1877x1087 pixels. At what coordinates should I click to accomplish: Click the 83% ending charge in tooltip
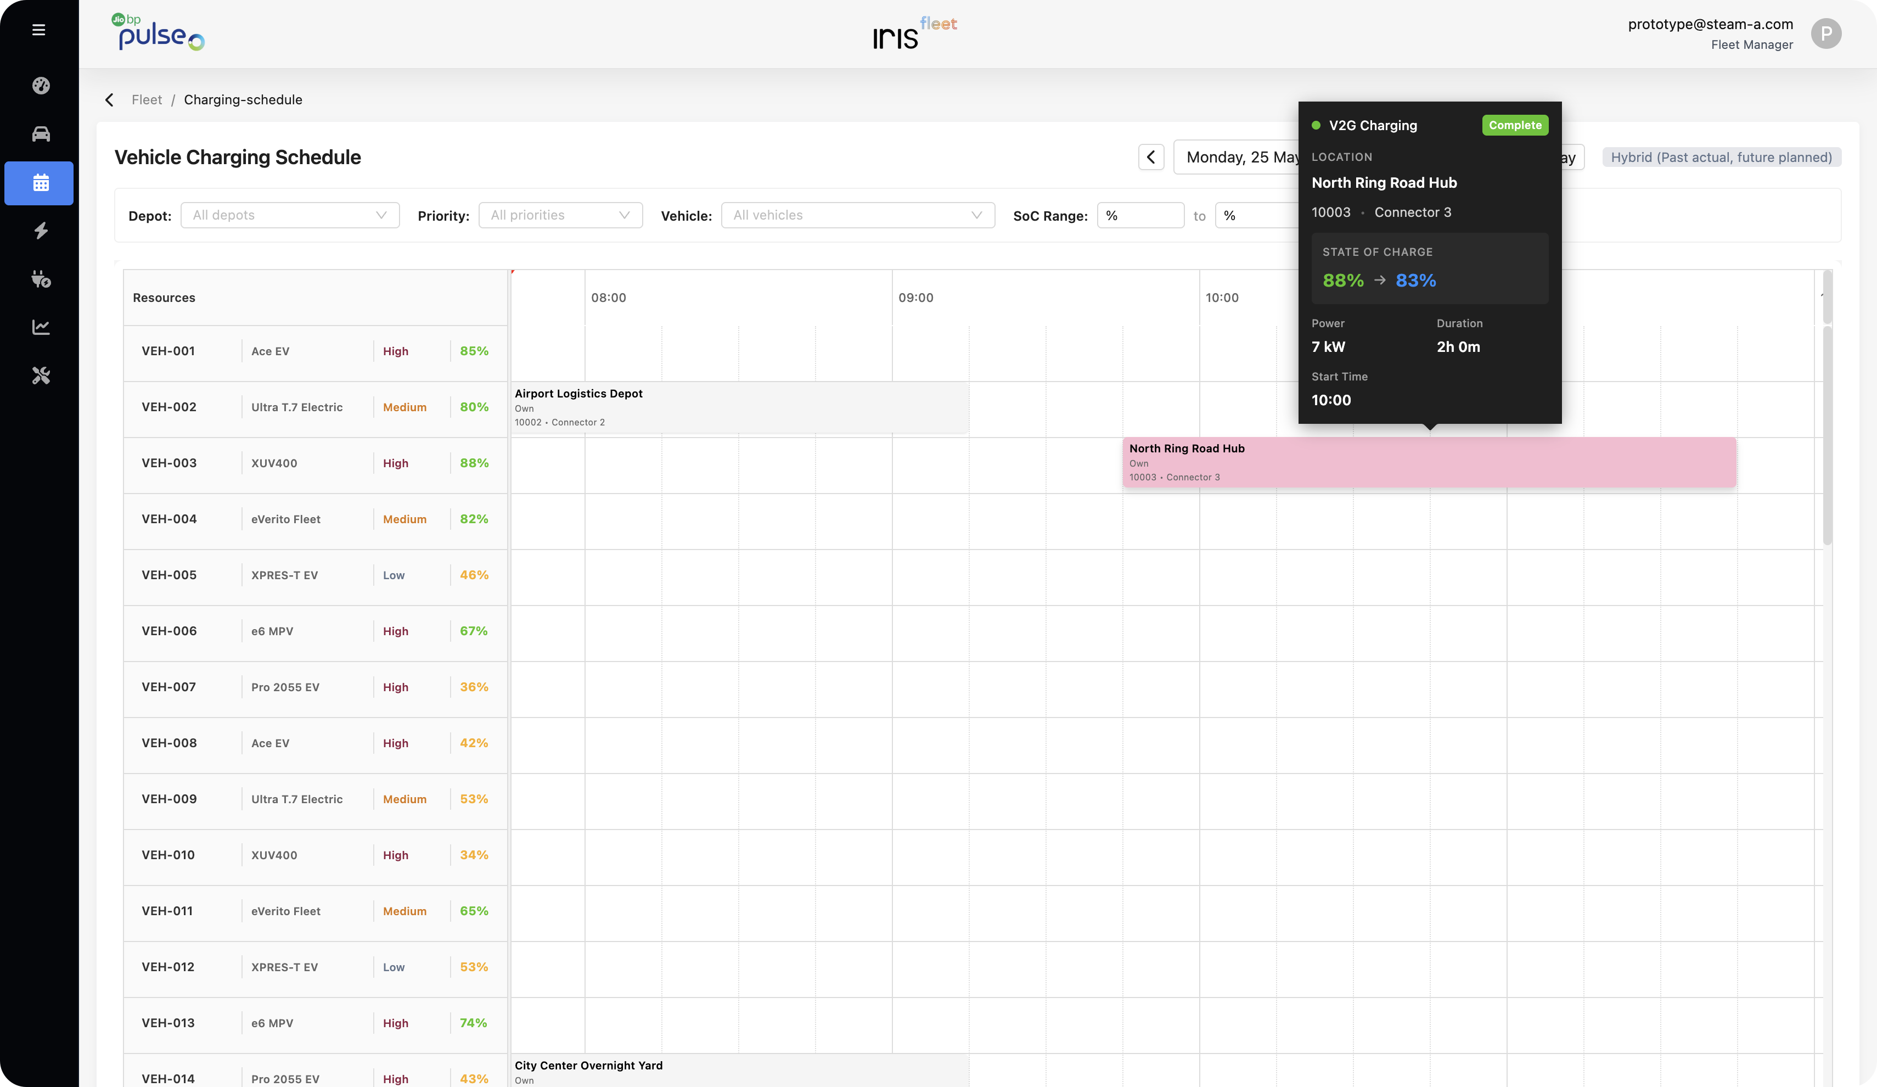(1415, 280)
